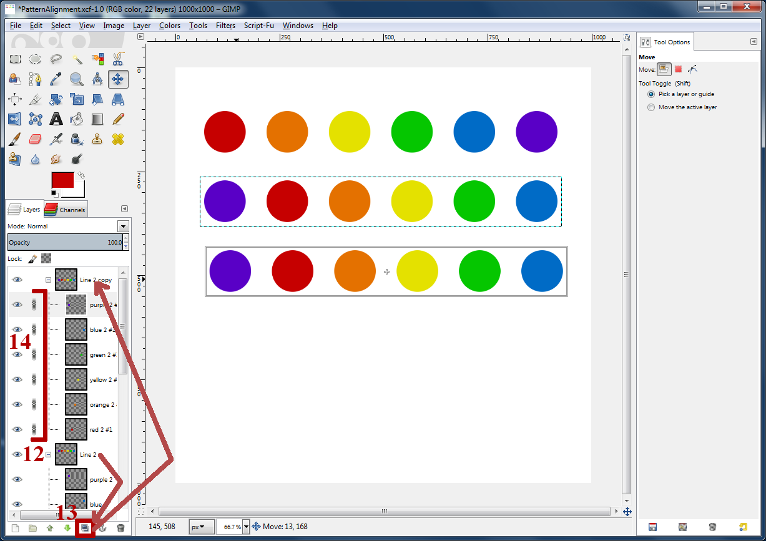Screen dimensions: 766x541
Task: Enable the Move the active layer option
Action: (x=651, y=107)
